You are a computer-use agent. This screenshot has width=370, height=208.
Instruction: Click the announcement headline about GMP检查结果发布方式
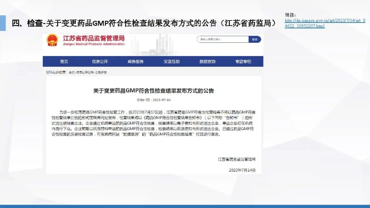click(x=153, y=91)
